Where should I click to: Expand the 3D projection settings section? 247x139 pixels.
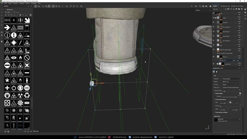[215, 112]
